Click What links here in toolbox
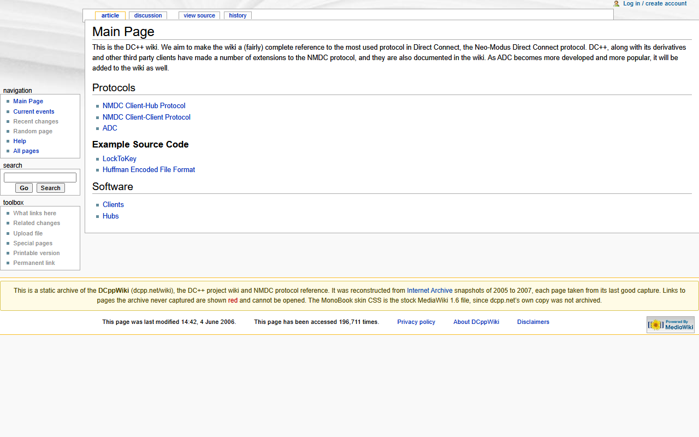The width and height of the screenshot is (699, 437). (x=35, y=213)
